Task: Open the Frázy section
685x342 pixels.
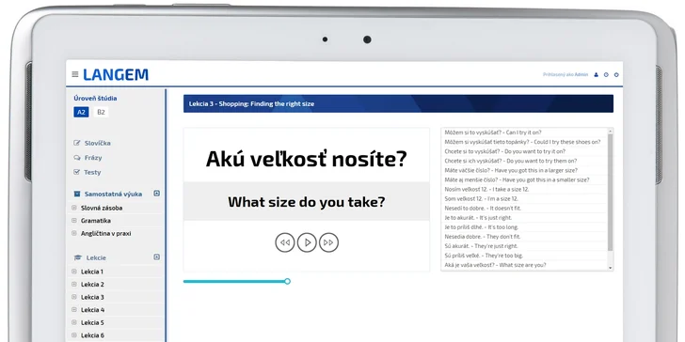Action: coord(93,158)
